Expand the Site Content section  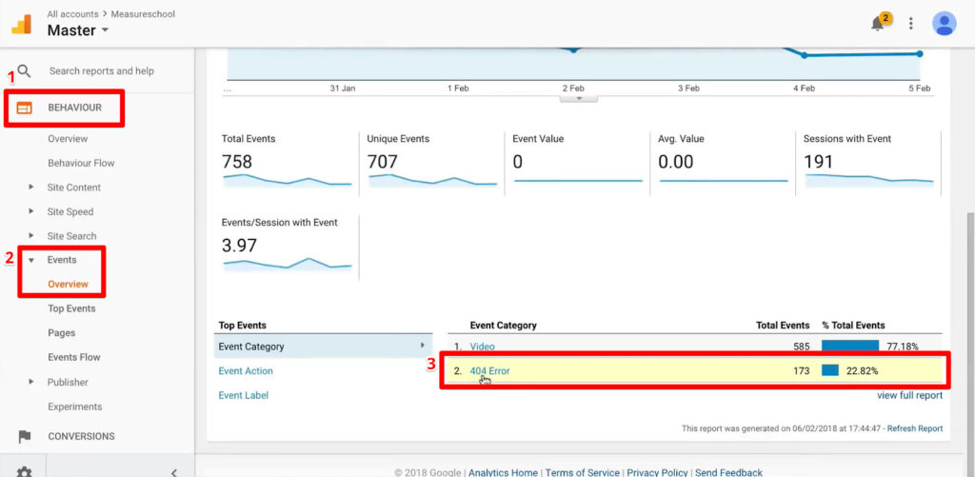(31, 188)
